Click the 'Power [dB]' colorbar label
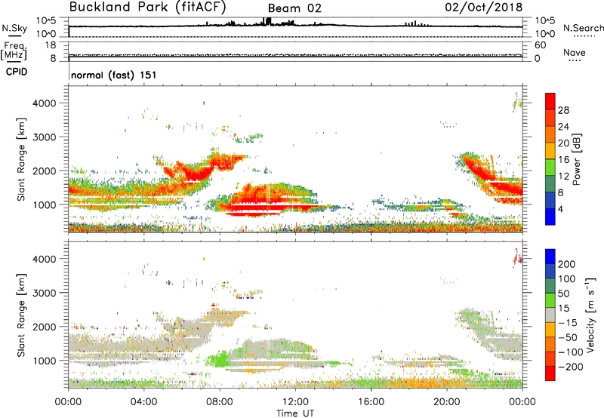 (576, 160)
